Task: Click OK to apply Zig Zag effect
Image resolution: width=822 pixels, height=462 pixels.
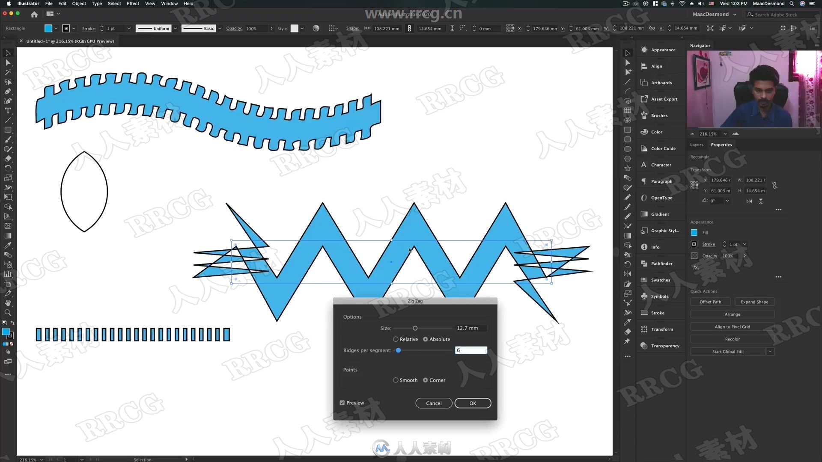Action: 473,403
